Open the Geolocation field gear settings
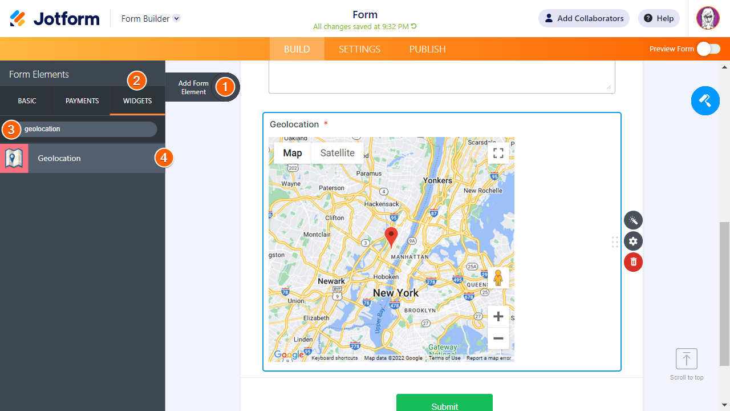Viewport: 730px width, 411px height. [633, 241]
